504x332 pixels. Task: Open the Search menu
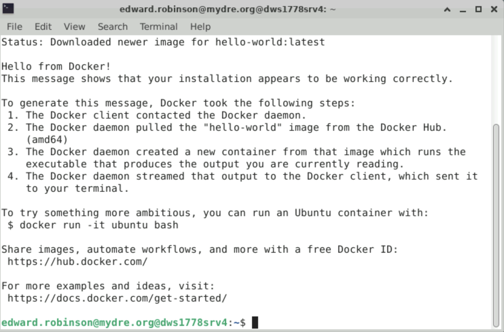[113, 27]
